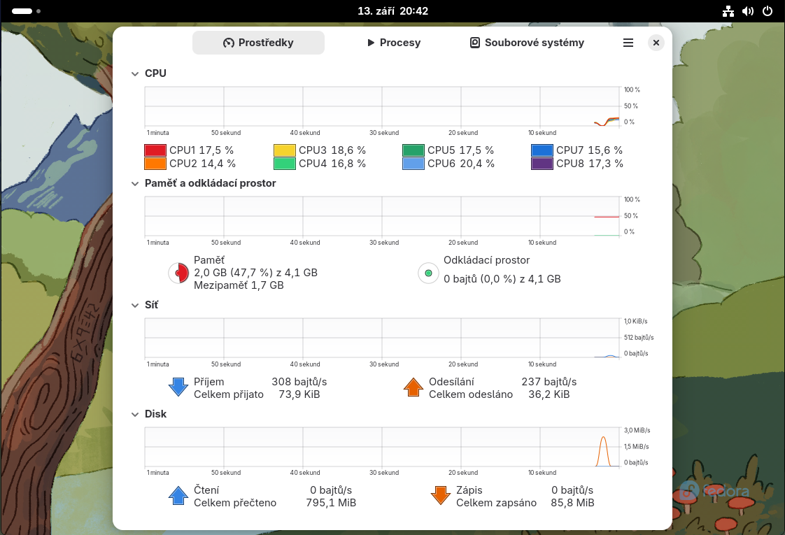Collapse the CPU section
785x535 pixels.
pyautogui.click(x=134, y=73)
